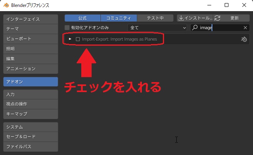Screen dimensions: 253x155
Task: Maximize the Blender Preferences window
Action: [227, 5]
